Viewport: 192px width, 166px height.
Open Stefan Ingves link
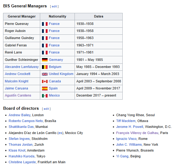coord(19,139)
